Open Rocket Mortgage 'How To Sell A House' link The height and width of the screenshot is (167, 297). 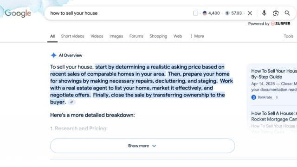click(274, 116)
